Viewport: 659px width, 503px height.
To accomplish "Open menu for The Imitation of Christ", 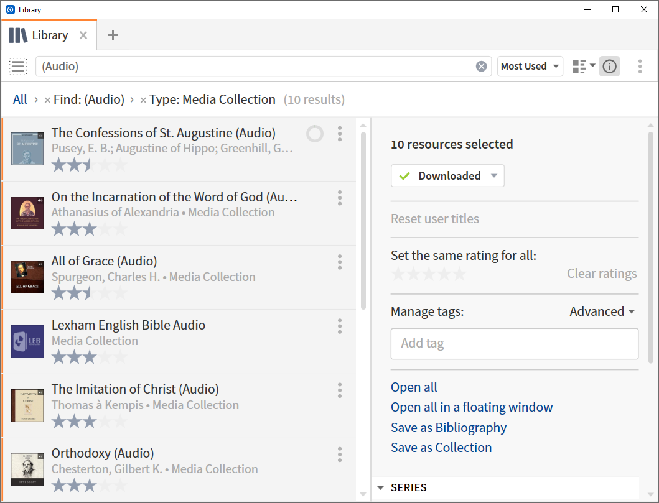I will tap(340, 390).
